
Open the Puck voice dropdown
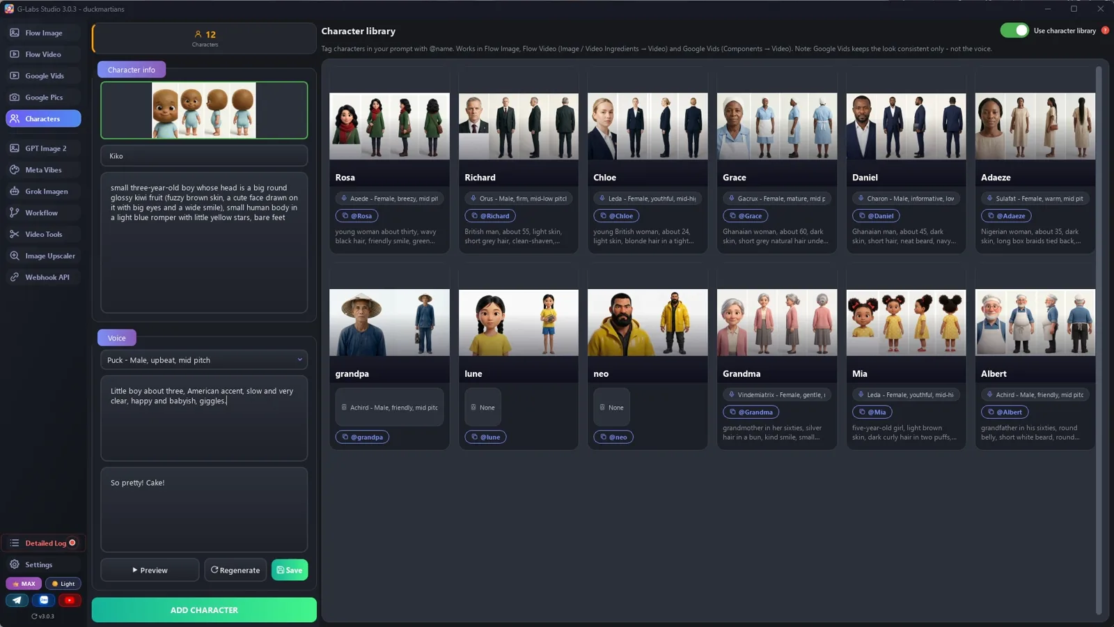coord(204,360)
